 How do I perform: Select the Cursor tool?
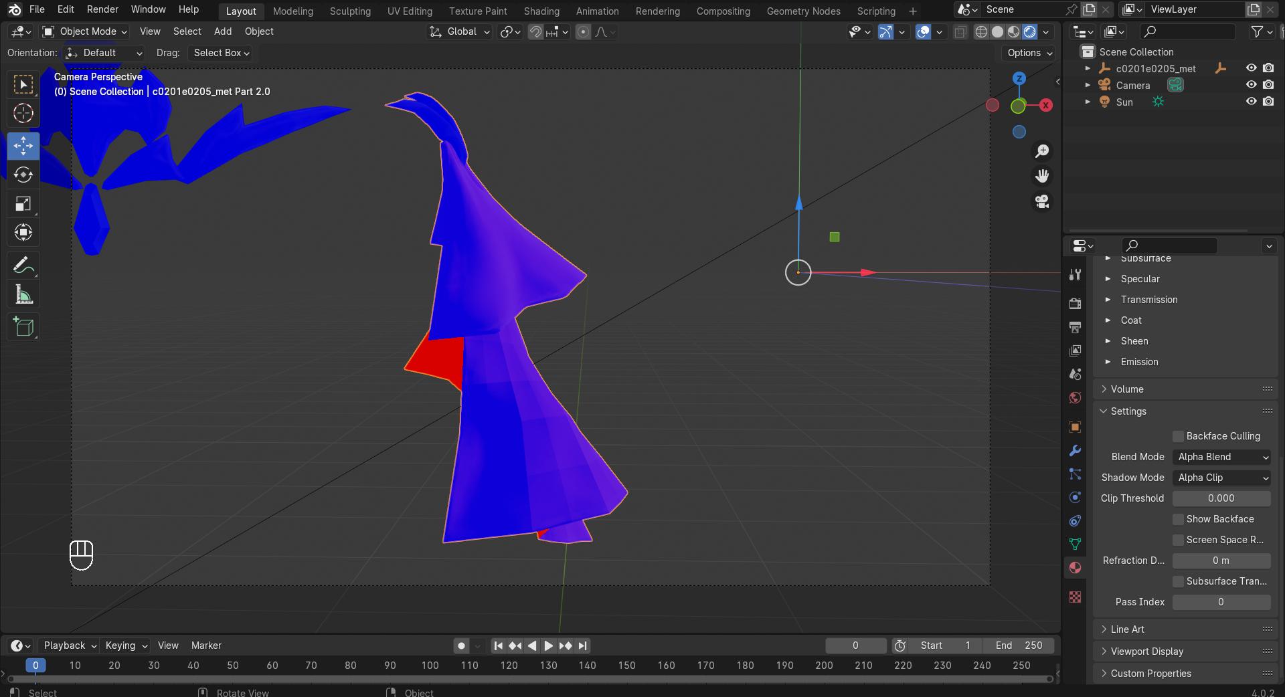tap(23, 114)
